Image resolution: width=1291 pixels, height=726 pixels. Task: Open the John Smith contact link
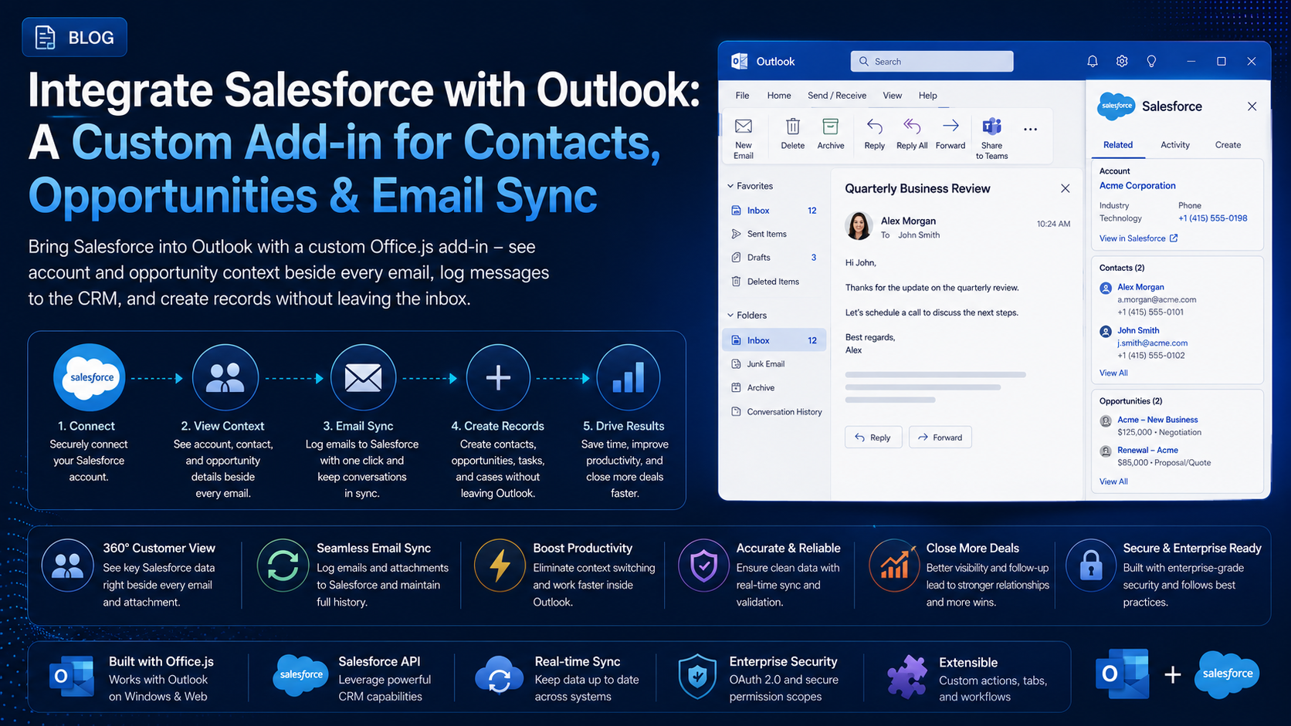click(1138, 330)
